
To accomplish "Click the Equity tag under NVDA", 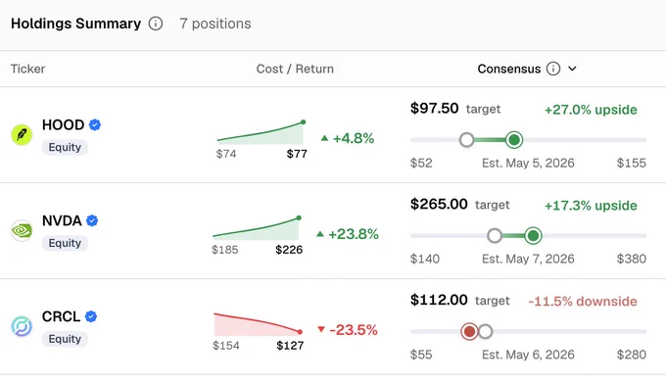I will [x=65, y=243].
